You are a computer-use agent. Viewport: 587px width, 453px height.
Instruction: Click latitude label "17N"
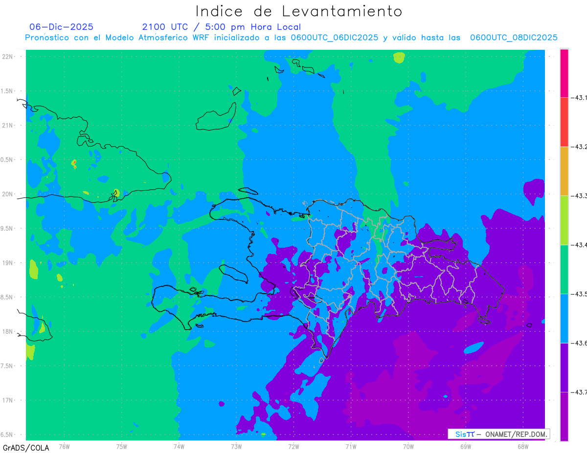pyautogui.click(x=7, y=400)
